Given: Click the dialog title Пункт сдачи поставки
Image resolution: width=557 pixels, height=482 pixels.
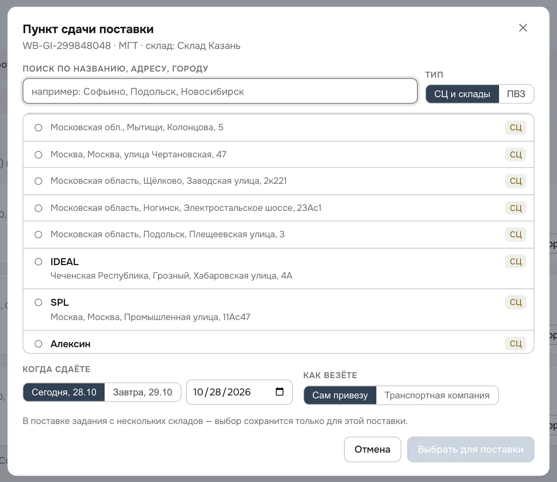Looking at the screenshot, I should tap(88, 29).
